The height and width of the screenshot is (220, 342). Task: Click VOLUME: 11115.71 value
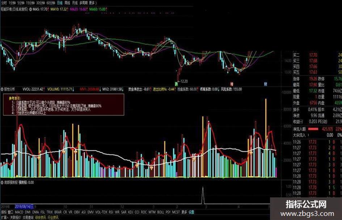point(60,89)
